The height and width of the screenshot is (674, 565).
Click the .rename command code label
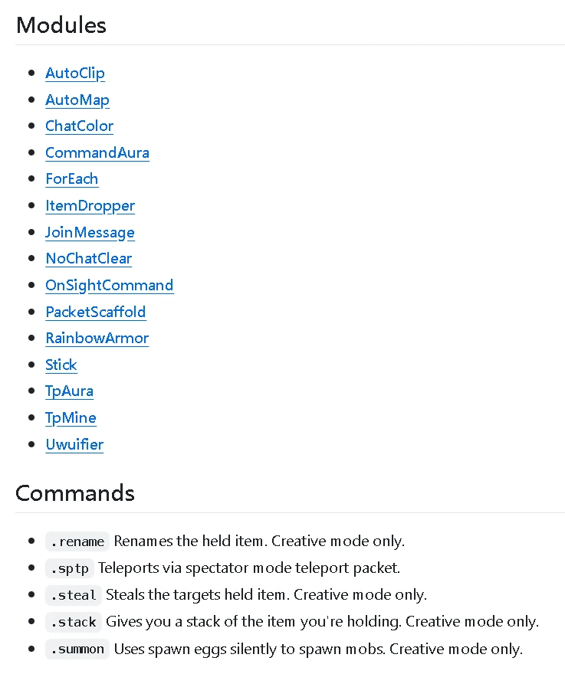click(x=77, y=541)
